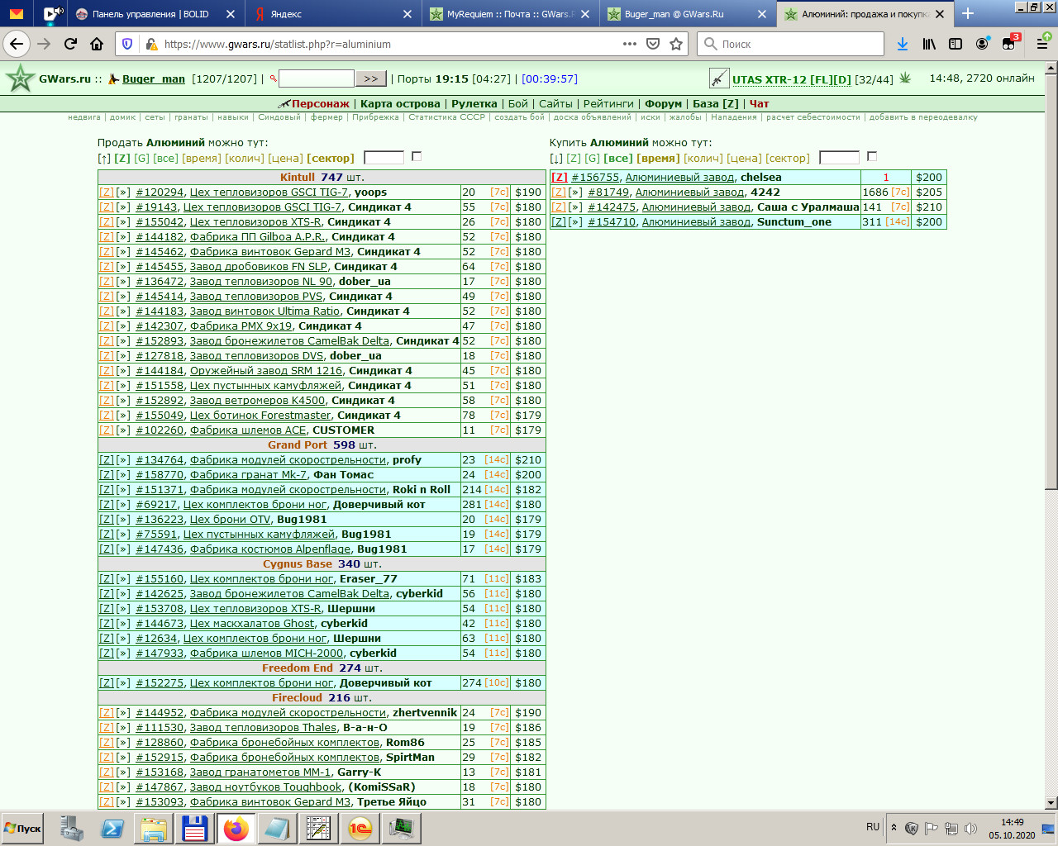1058x846 pixels.
Task: Open the pinned video player tab
Action: coord(51,13)
